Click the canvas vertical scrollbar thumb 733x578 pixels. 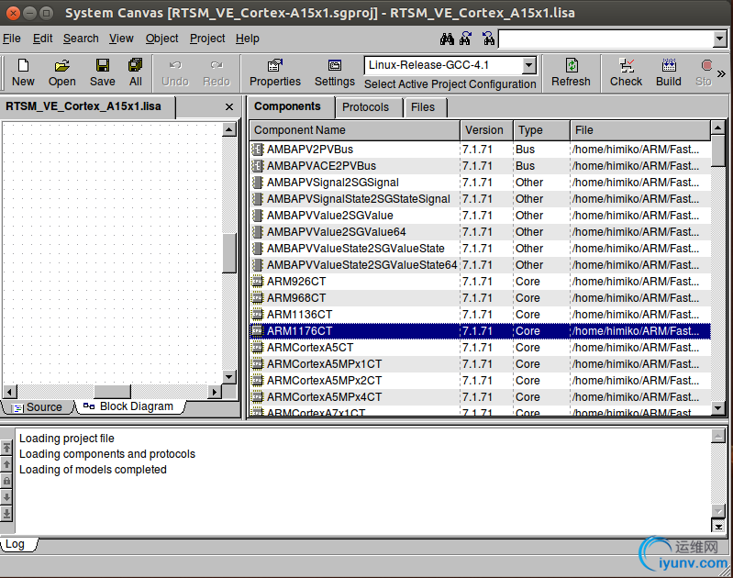229,252
